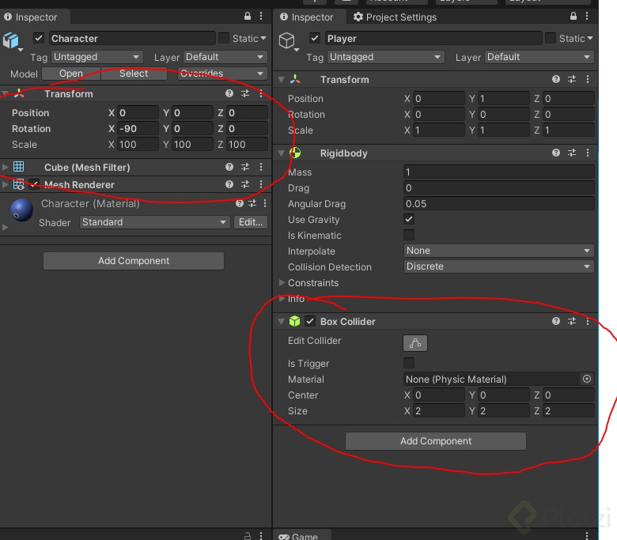Image resolution: width=617 pixels, height=540 pixels.
Task: Open help for Rigidbody component
Action: [x=556, y=153]
